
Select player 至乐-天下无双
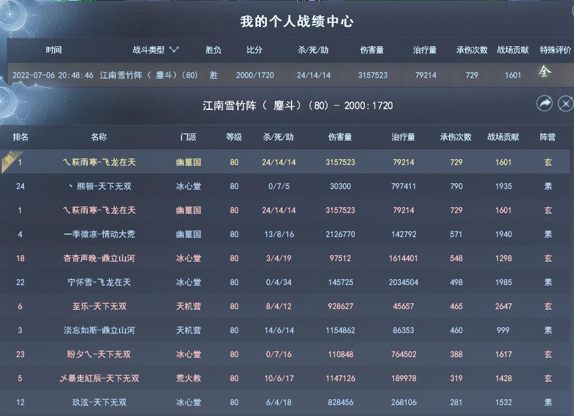point(99,306)
